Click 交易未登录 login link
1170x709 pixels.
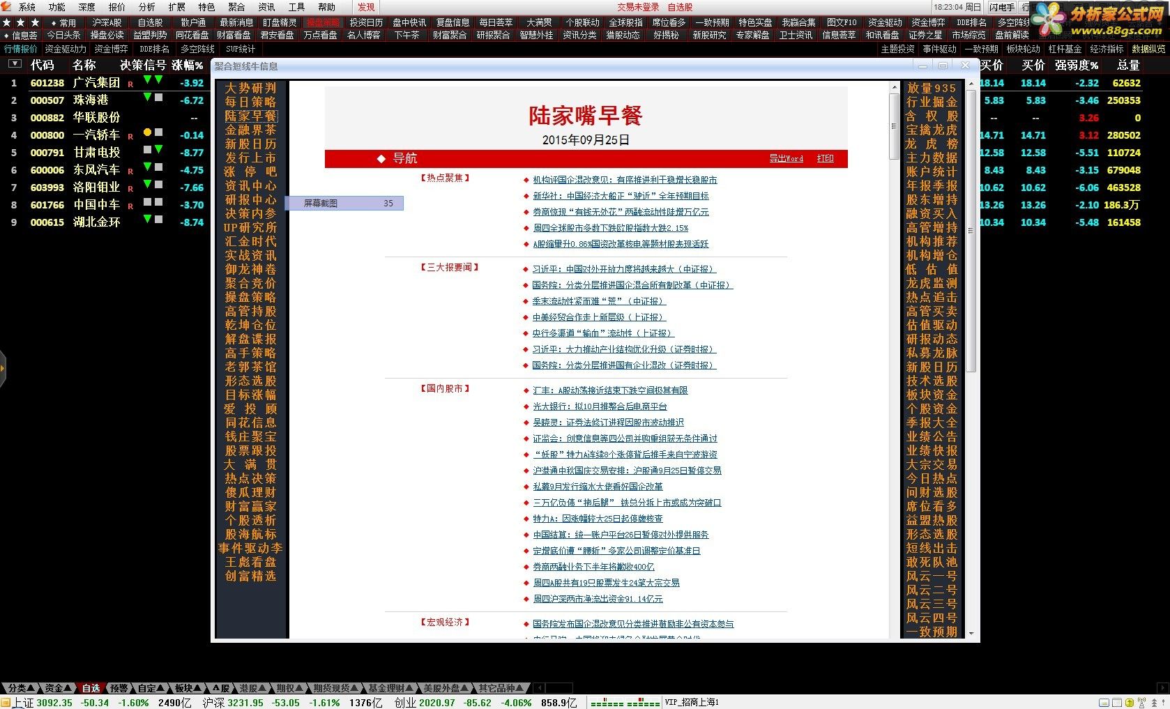point(638,7)
